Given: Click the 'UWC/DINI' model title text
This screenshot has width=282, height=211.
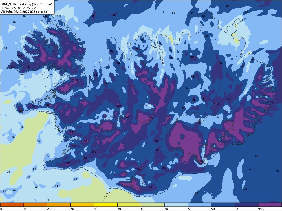Looking at the screenshot, I should click(9, 4).
